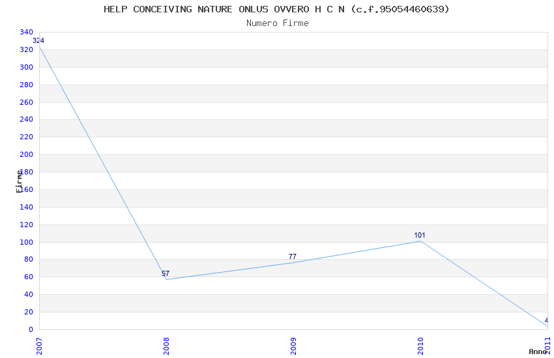The width and height of the screenshot is (554, 358).
Task: Click the Firme axis label
Action: (19, 182)
